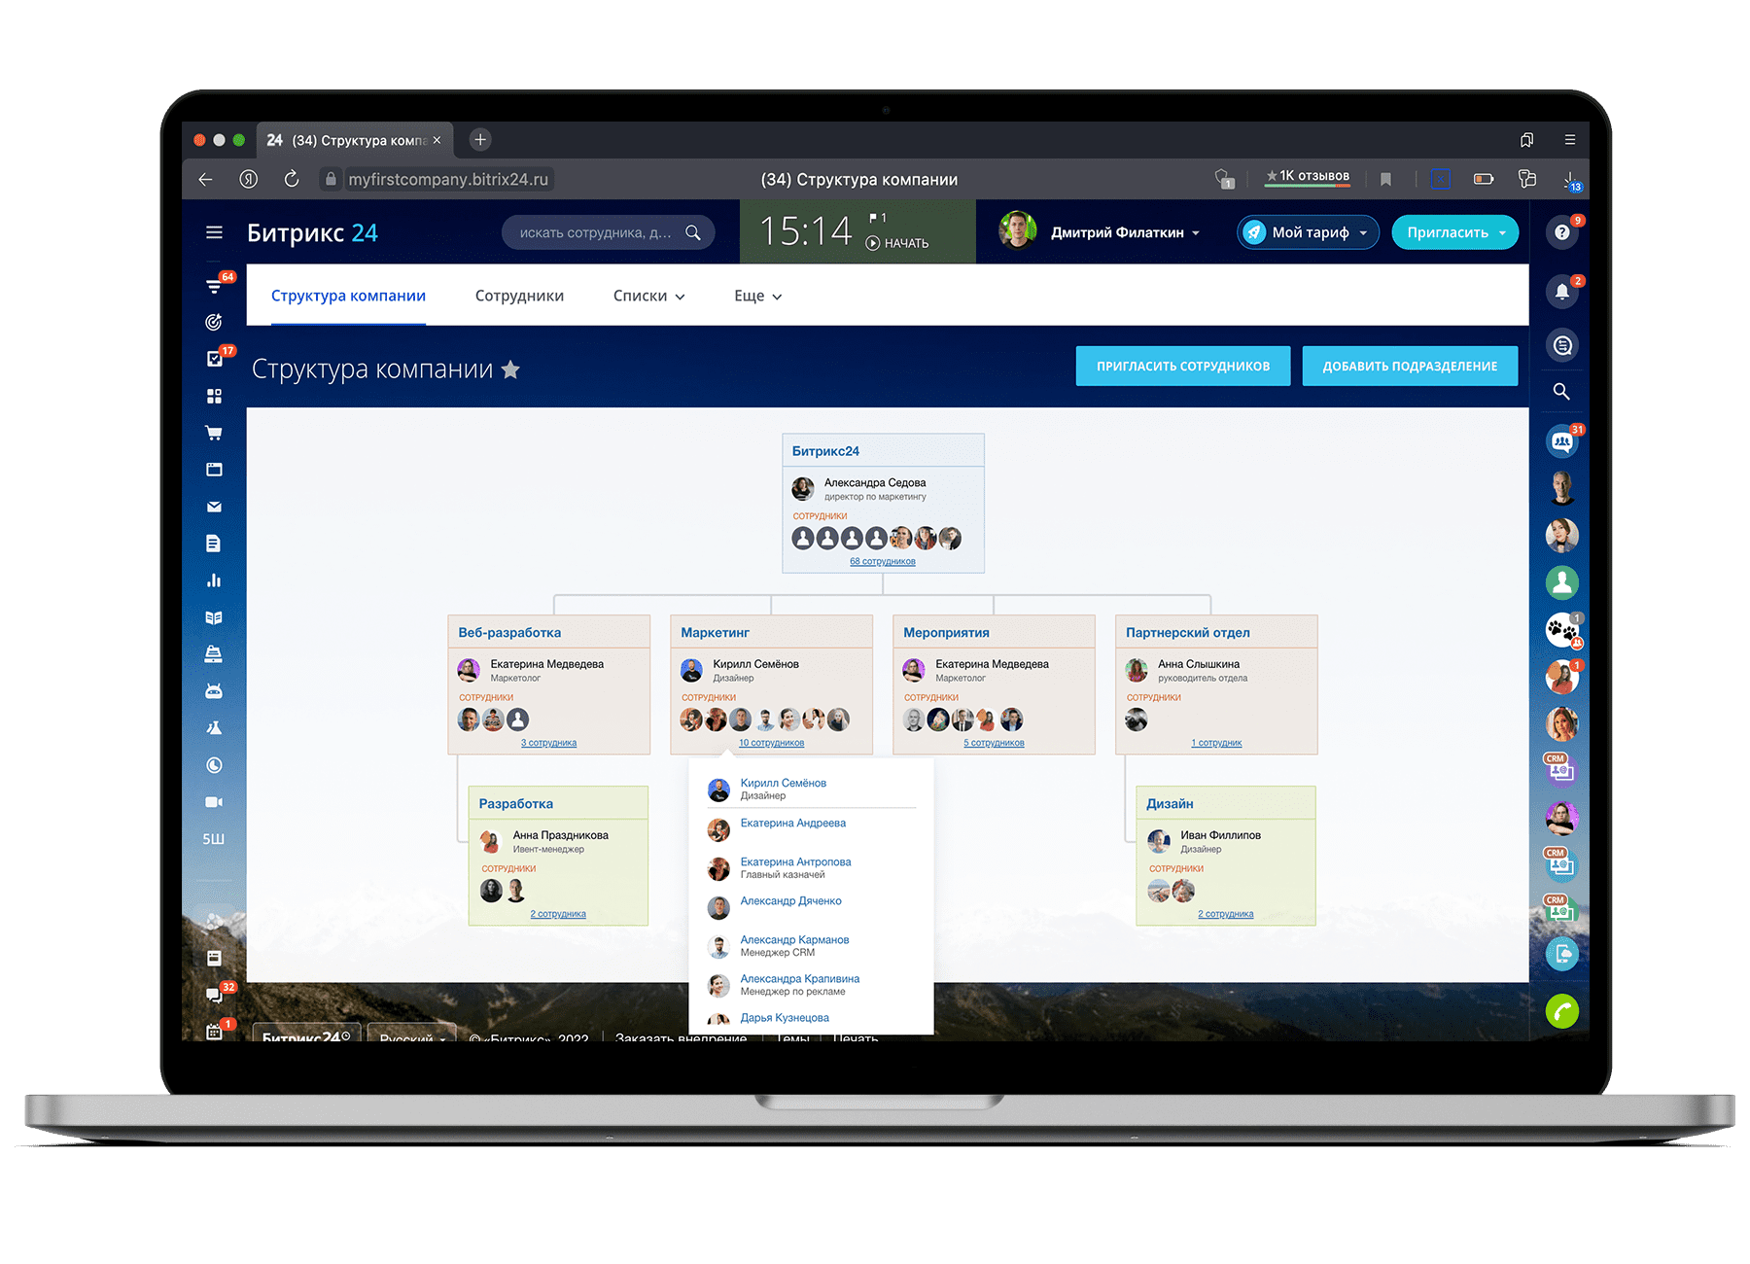Screen dimensions: 1750x1264
Task: Open the hamburger menu beside Битрикс 24
Action: tap(214, 232)
